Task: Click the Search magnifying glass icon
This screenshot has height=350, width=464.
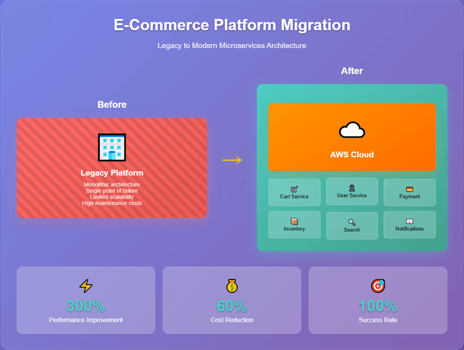Action: 351,222
